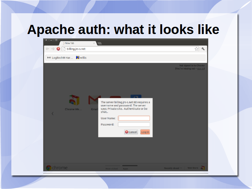Focus the Password field

click(134, 124)
